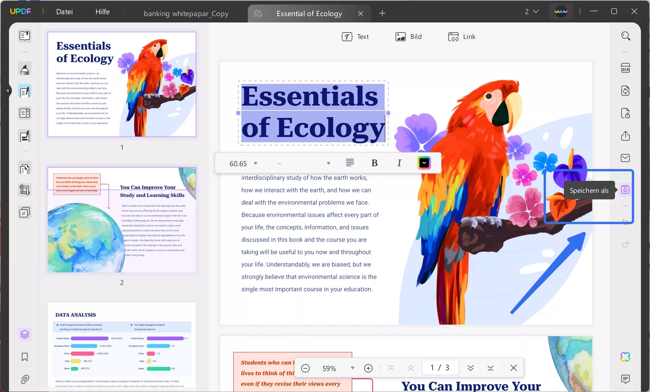Share the file via upload icon
Image resolution: width=650 pixels, height=392 pixels.
pyautogui.click(x=626, y=136)
